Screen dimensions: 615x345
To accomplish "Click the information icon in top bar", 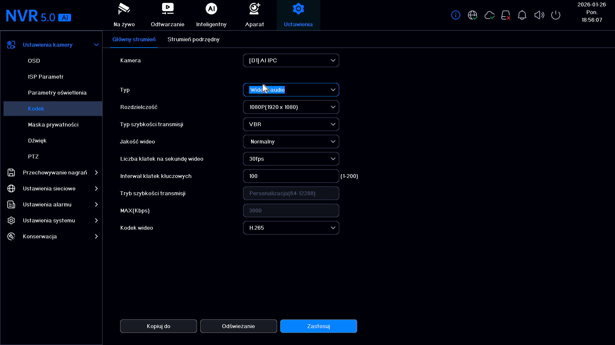I will tap(455, 15).
